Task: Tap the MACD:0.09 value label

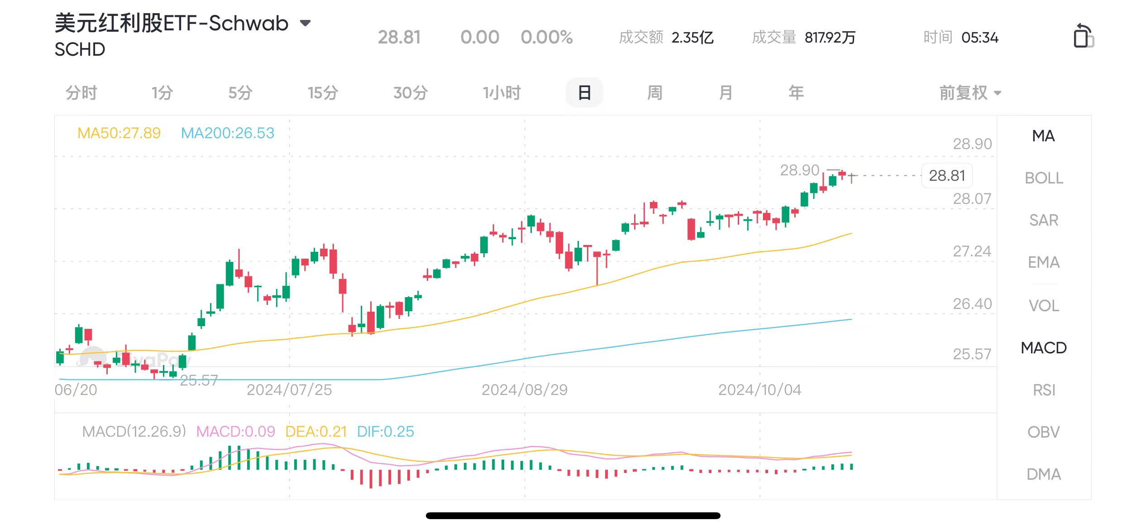Action: [235, 432]
